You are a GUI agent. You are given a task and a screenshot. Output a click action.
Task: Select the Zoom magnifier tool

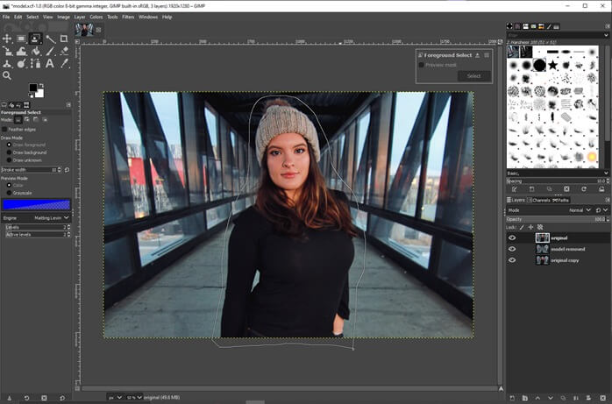[7, 75]
